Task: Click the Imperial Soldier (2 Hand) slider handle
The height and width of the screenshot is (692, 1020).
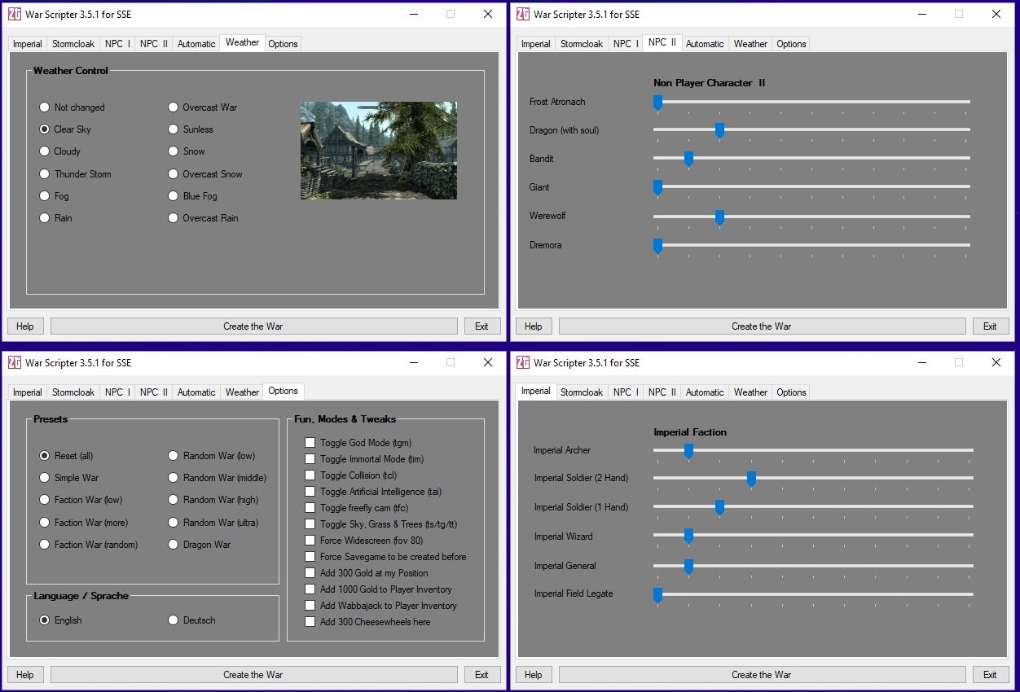Action: pos(751,479)
